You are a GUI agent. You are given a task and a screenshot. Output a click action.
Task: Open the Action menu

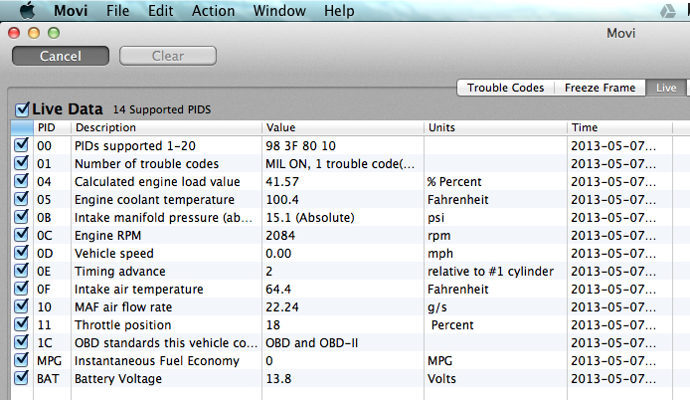tap(213, 11)
